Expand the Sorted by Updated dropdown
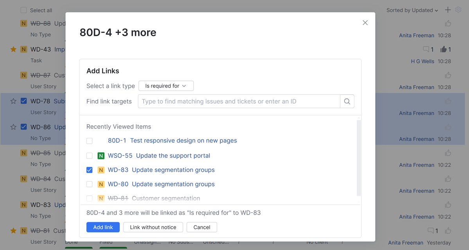Screen dimensions: 469x250 tap(412, 10)
